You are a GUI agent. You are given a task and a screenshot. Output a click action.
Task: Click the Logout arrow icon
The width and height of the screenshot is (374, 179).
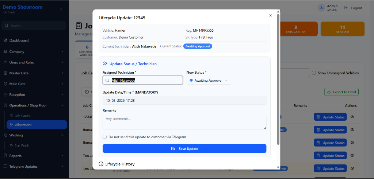click(x=346, y=8)
